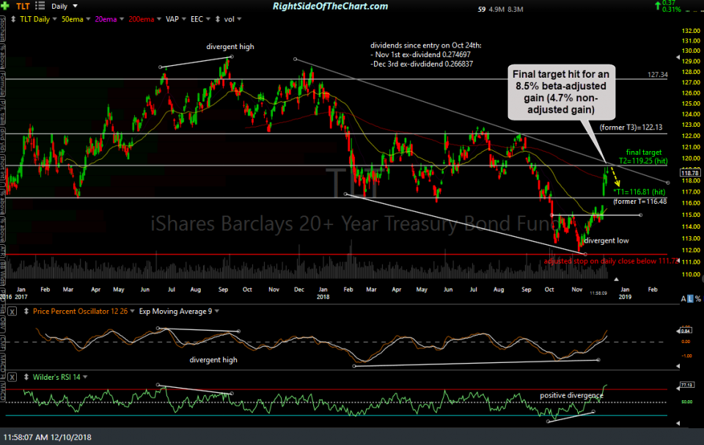Click the X icon on Price Percent Oscillator panel

pos(12,311)
